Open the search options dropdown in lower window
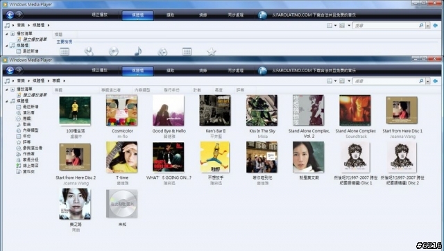Image resolution: width=444 pixels, height=251 pixels. tap(427, 81)
